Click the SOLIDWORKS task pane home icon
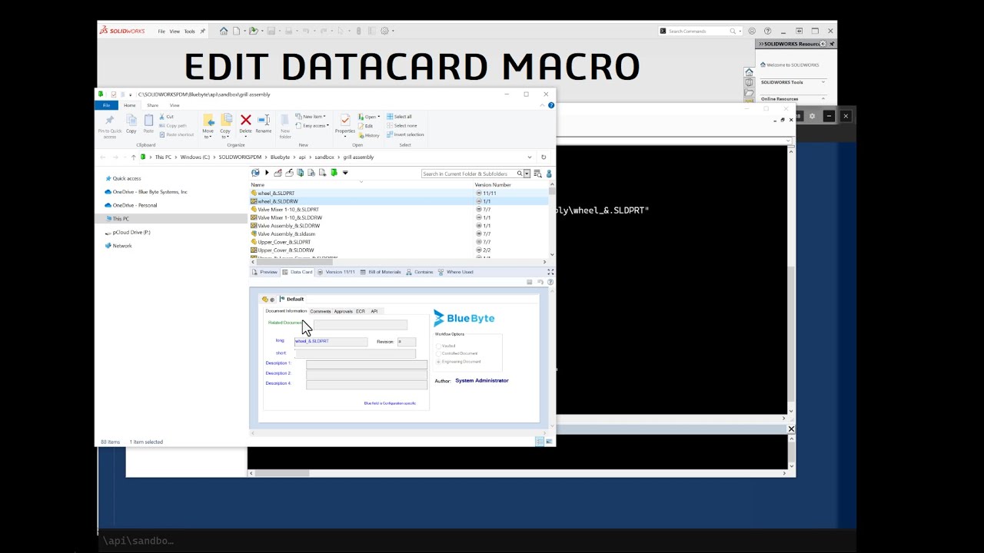 [x=750, y=72]
